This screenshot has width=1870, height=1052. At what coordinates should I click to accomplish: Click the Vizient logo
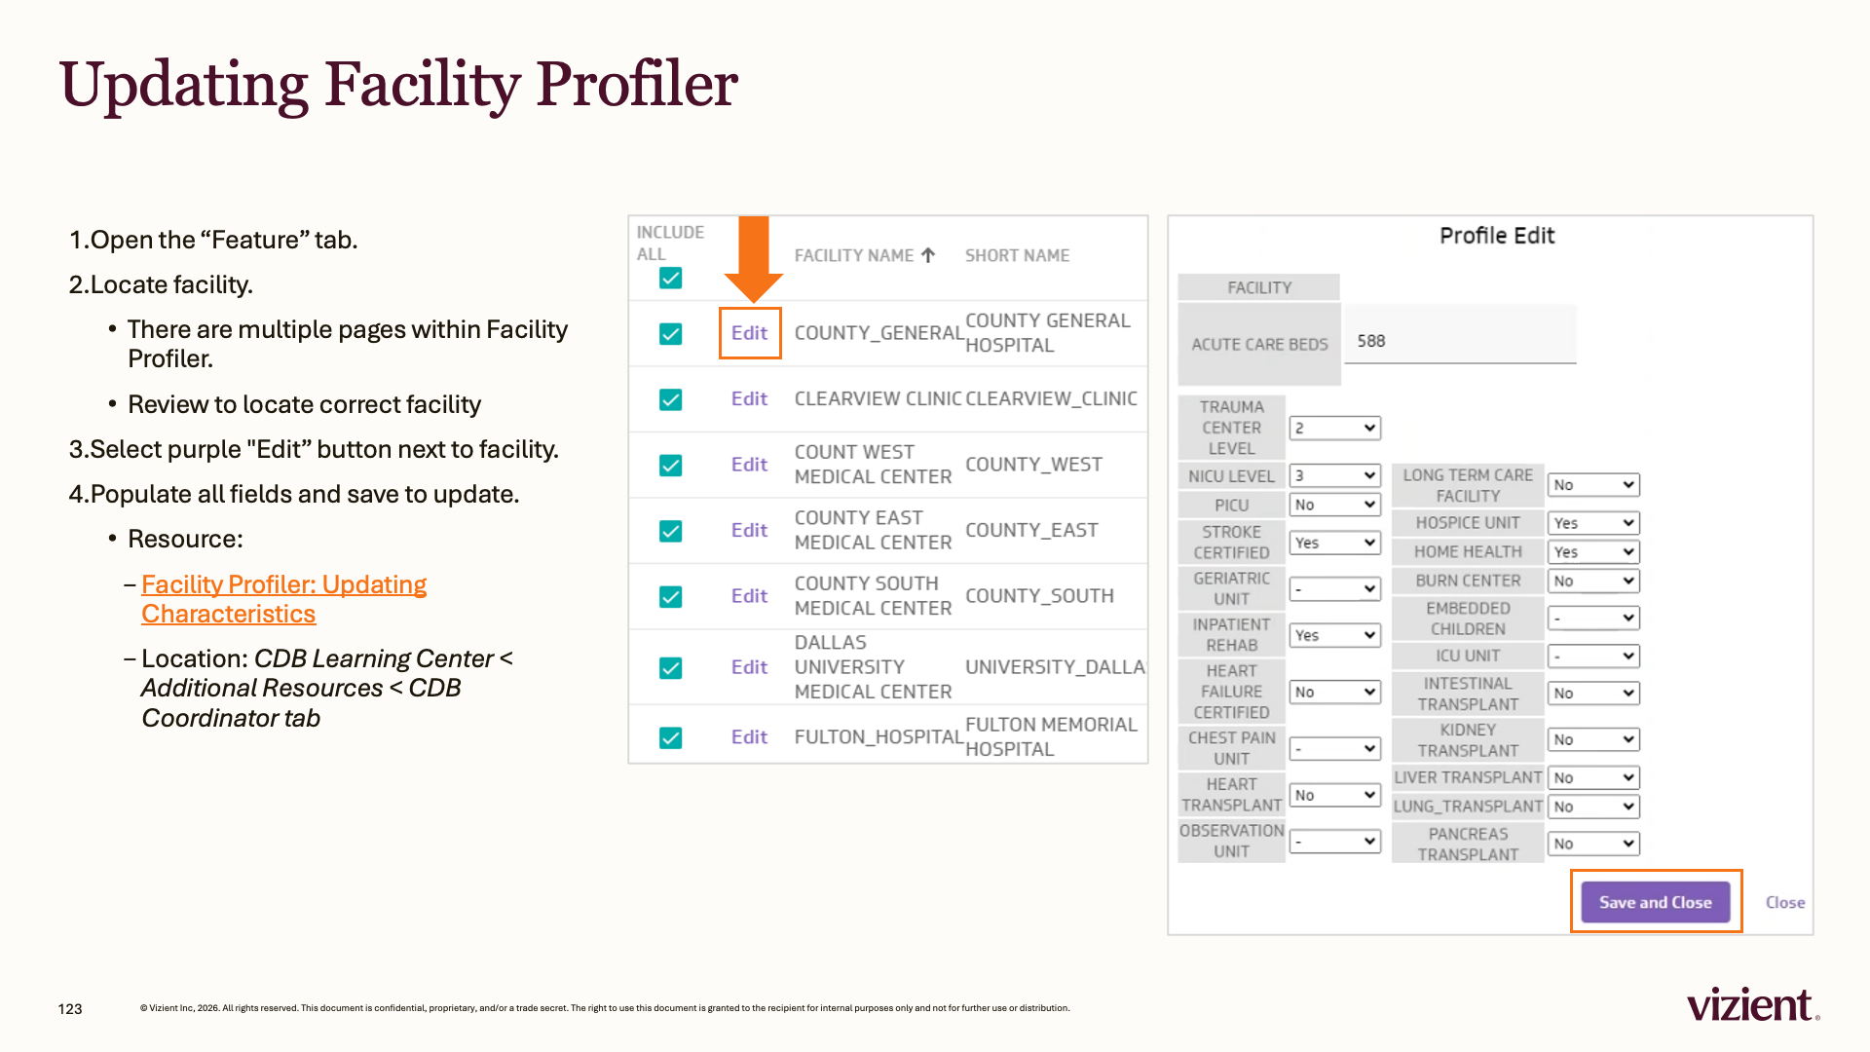click(x=1753, y=1004)
